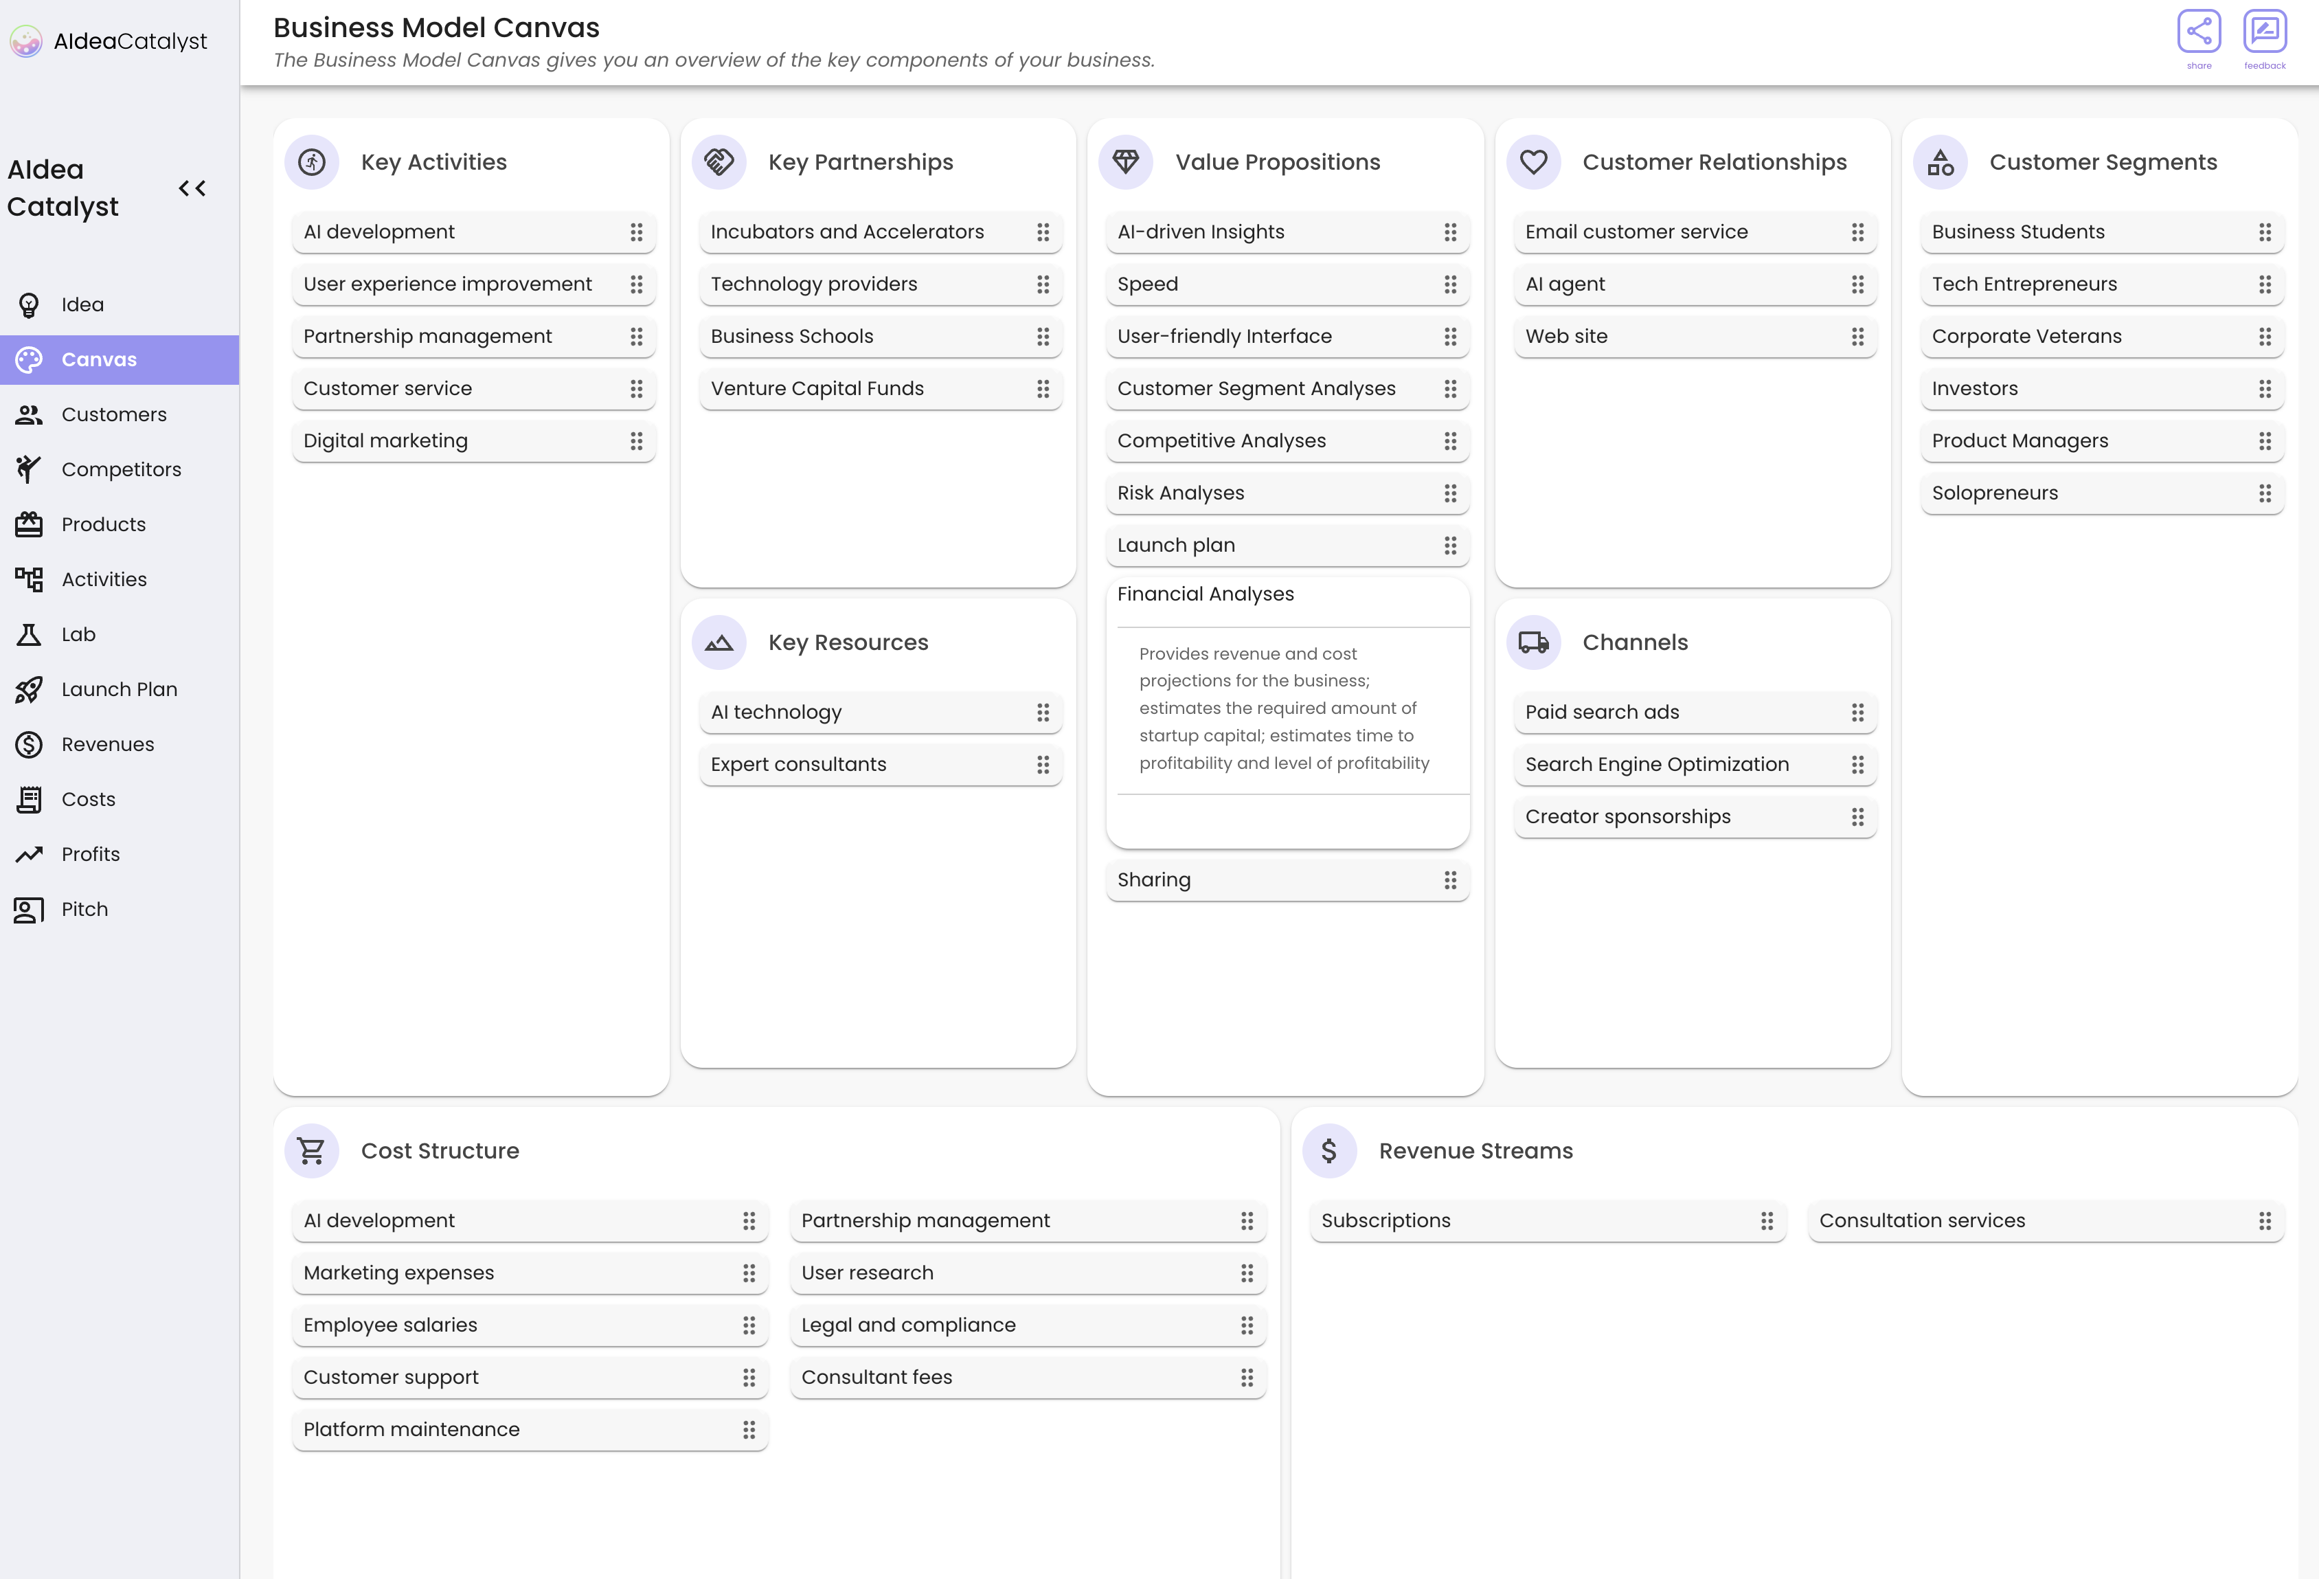The height and width of the screenshot is (1579, 2319).
Task: Click the Key Partnerships handshake icon
Action: click(719, 161)
